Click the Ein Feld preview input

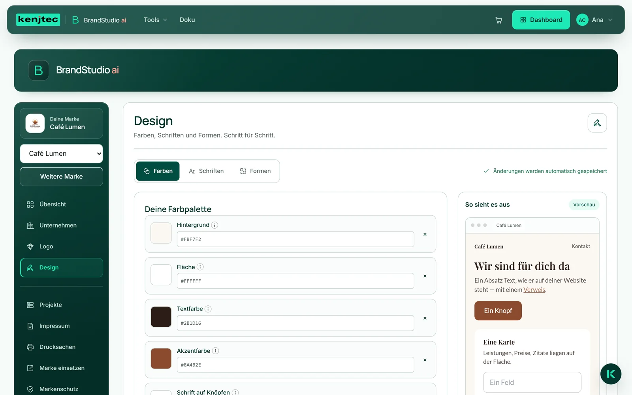click(532, 382)
